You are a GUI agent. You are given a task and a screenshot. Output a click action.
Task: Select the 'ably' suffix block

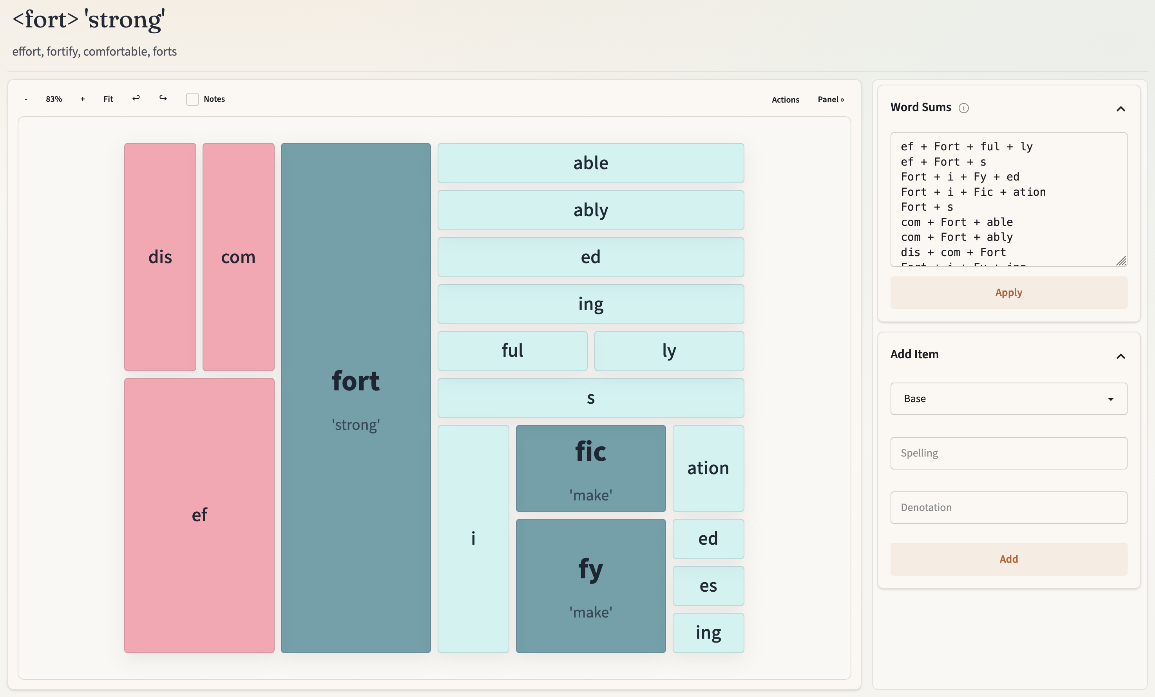coord(591,210)
